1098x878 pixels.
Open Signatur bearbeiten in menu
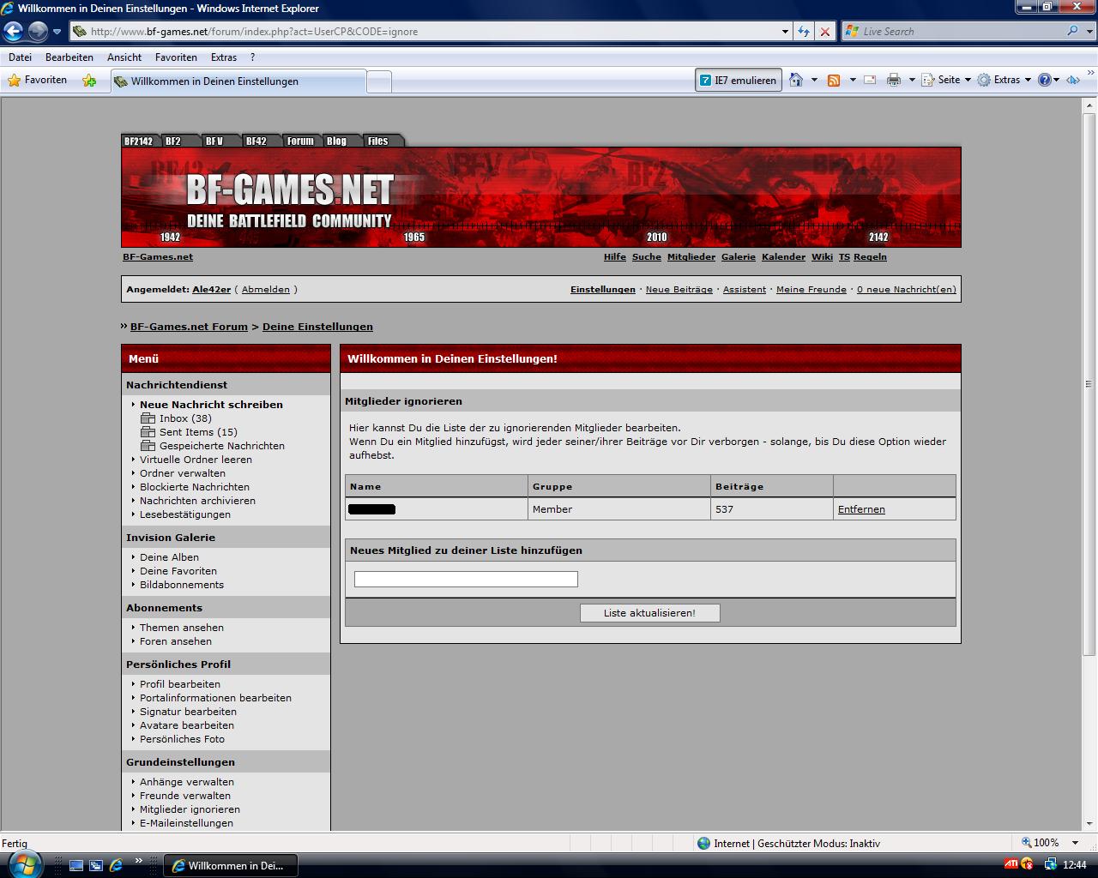click(x=188, y=712)
